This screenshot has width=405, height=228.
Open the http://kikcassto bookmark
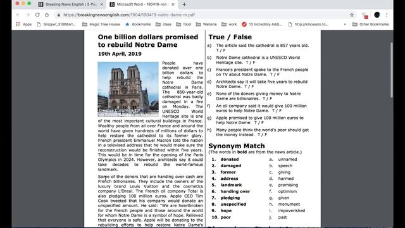[308, 24]
